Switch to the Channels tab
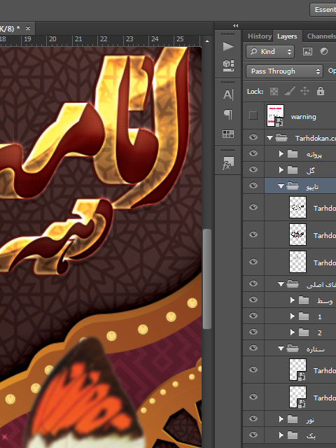Screen dimensions: 336x448 [x=321, y=36]
